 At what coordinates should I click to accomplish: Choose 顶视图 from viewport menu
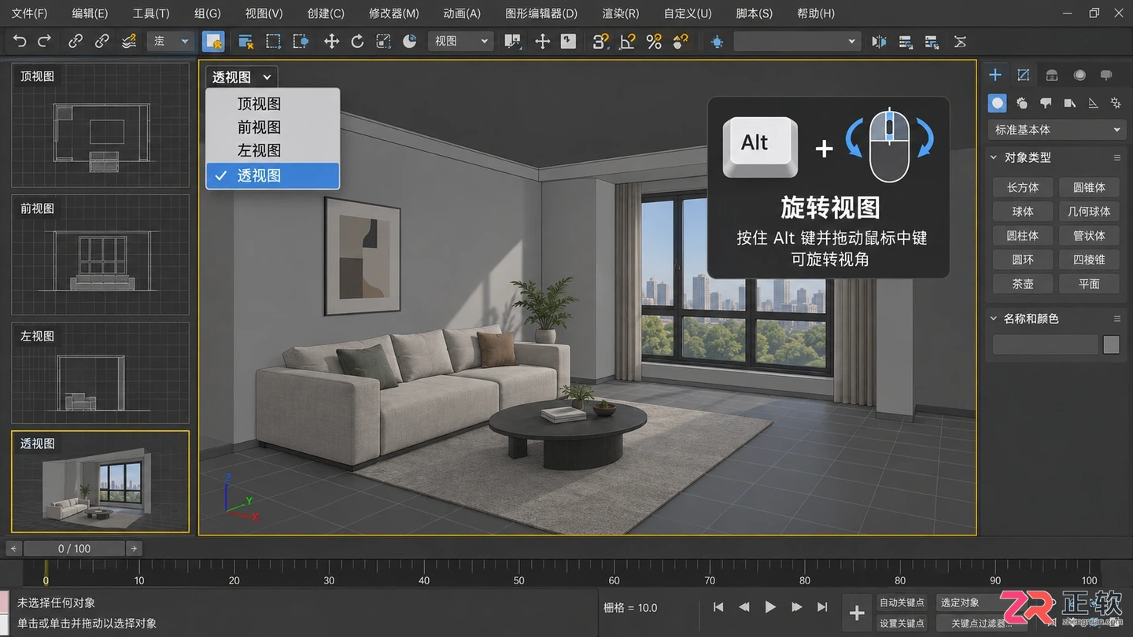pos(272,104)
